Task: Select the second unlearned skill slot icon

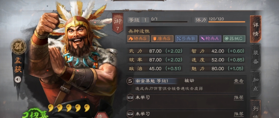Action: point(130,113)
